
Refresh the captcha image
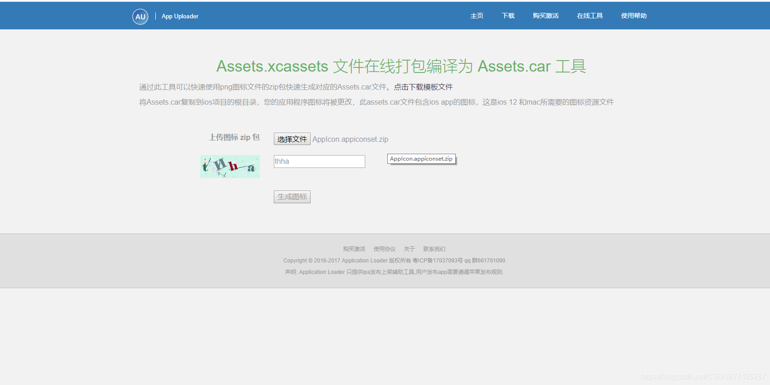click(230, 167)
